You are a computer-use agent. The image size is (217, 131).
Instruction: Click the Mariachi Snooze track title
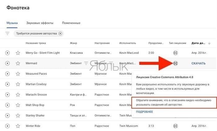click(36, 95)
